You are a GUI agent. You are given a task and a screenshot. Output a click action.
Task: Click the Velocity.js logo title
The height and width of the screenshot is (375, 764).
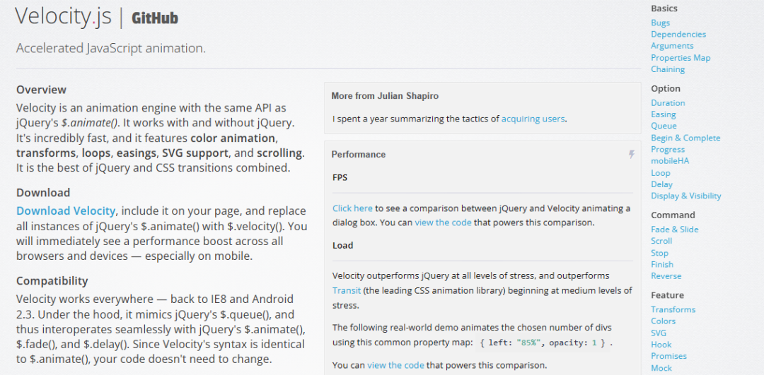[64, 17]
